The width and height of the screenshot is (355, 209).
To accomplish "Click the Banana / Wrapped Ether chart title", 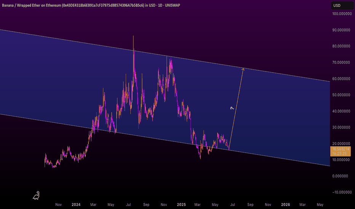I will 91,5.
